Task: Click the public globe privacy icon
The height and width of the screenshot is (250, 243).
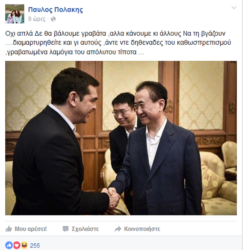Action: tap(53, 19)
